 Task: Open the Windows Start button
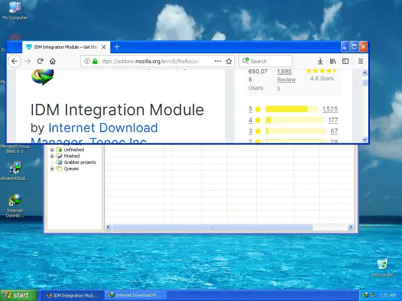coord(19,296)
